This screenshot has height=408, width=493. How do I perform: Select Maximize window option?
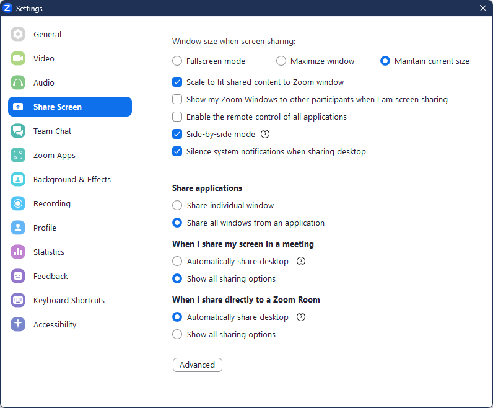click(281, 61)
